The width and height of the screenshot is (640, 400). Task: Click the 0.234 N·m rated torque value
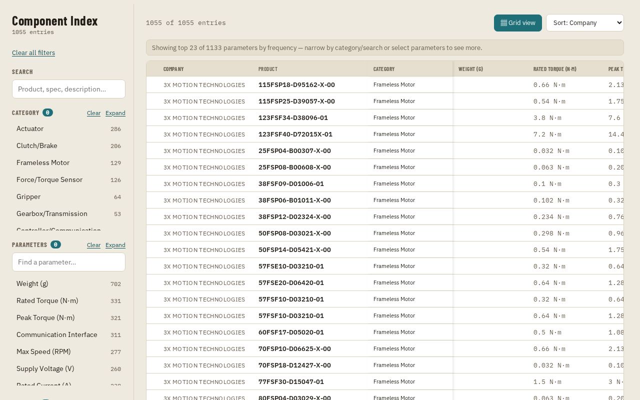551,217
